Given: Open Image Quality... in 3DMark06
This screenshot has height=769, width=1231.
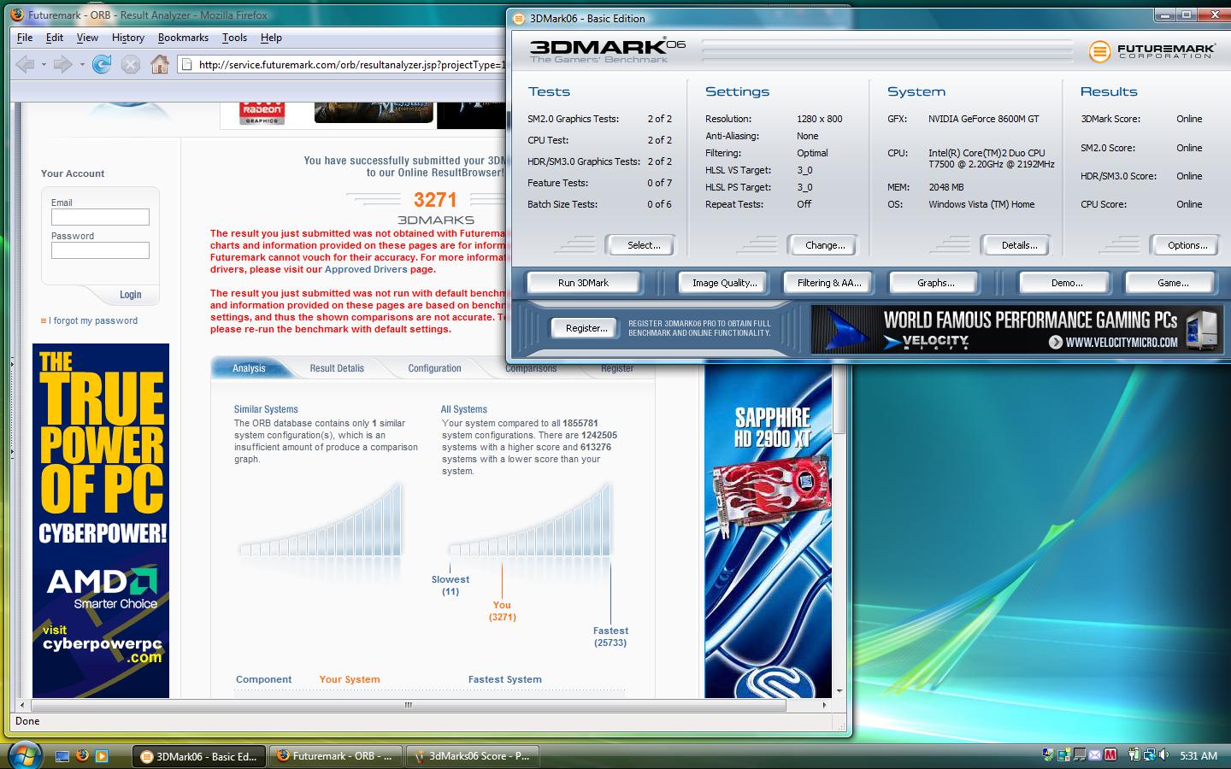Looking at the screenshot, I should click(x=724, y=283).
